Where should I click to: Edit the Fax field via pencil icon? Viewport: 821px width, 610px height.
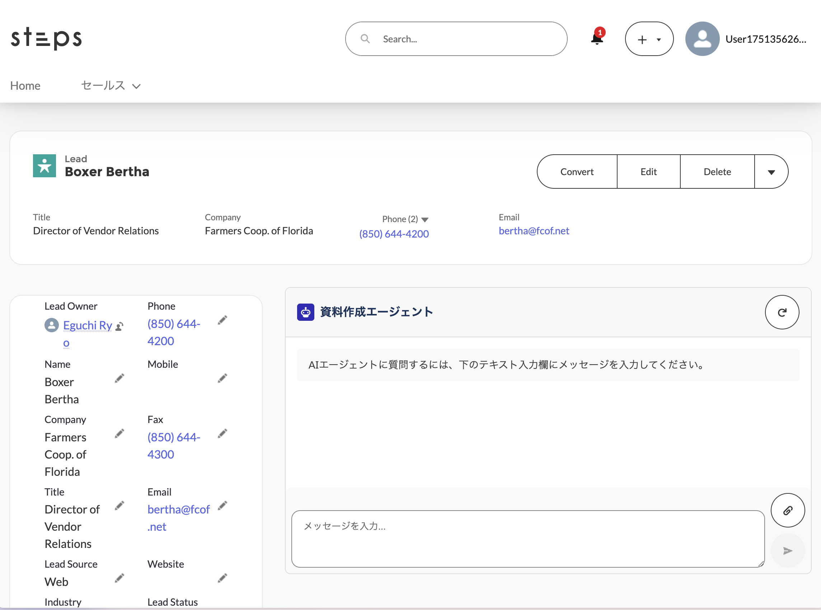click(222, 433)
